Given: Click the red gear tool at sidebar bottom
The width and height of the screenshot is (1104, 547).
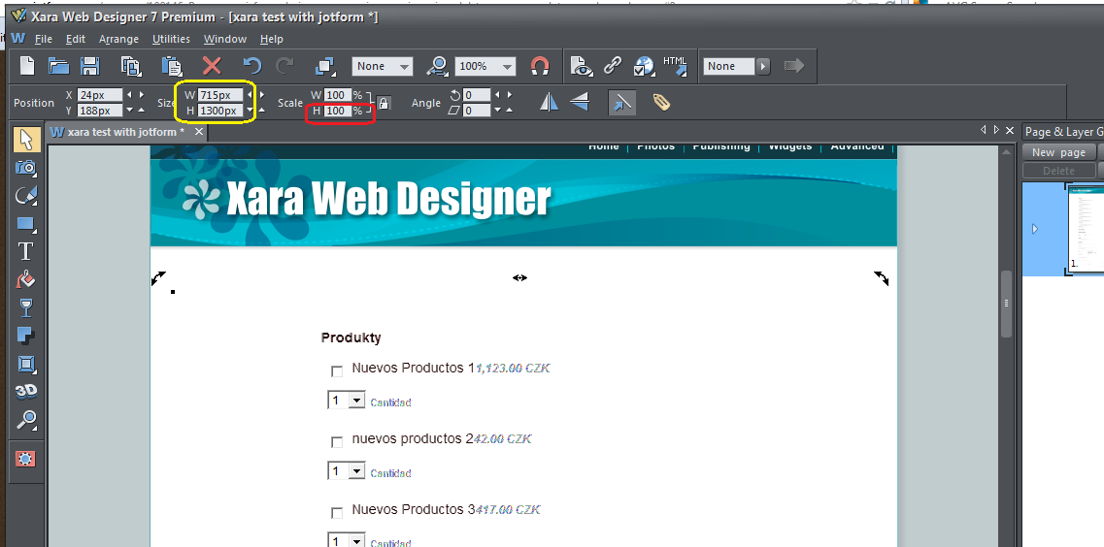Looking at the screenshot, I should tap(25, 459).
